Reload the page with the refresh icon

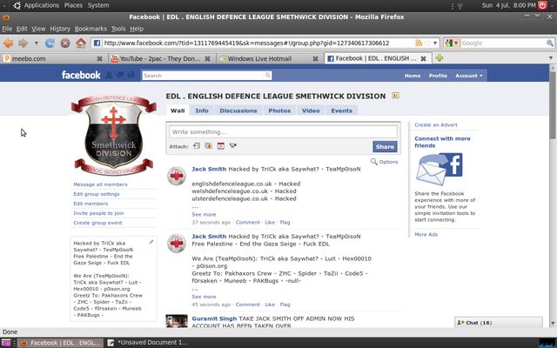pyautogui.click(x=51, y=43)
